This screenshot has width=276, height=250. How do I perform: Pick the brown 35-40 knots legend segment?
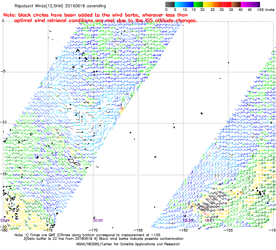click(236, 4)
